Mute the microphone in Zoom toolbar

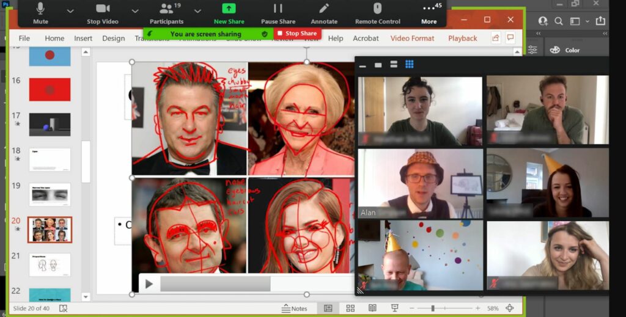40,13
